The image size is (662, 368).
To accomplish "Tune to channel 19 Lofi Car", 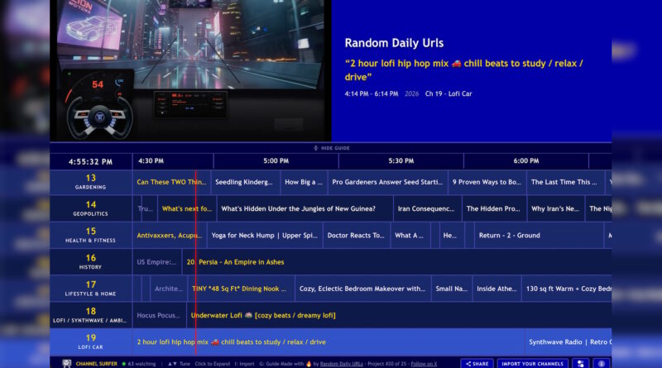I will (91, 342).
